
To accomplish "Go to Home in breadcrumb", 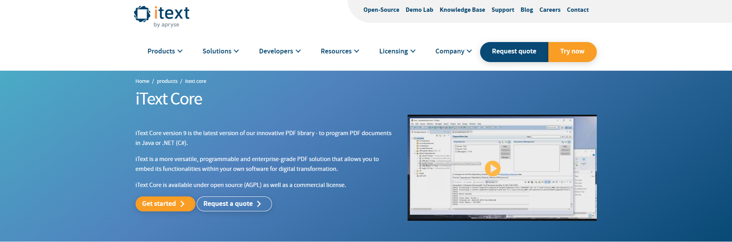I will pyautogui.click(x=142, y=81).
